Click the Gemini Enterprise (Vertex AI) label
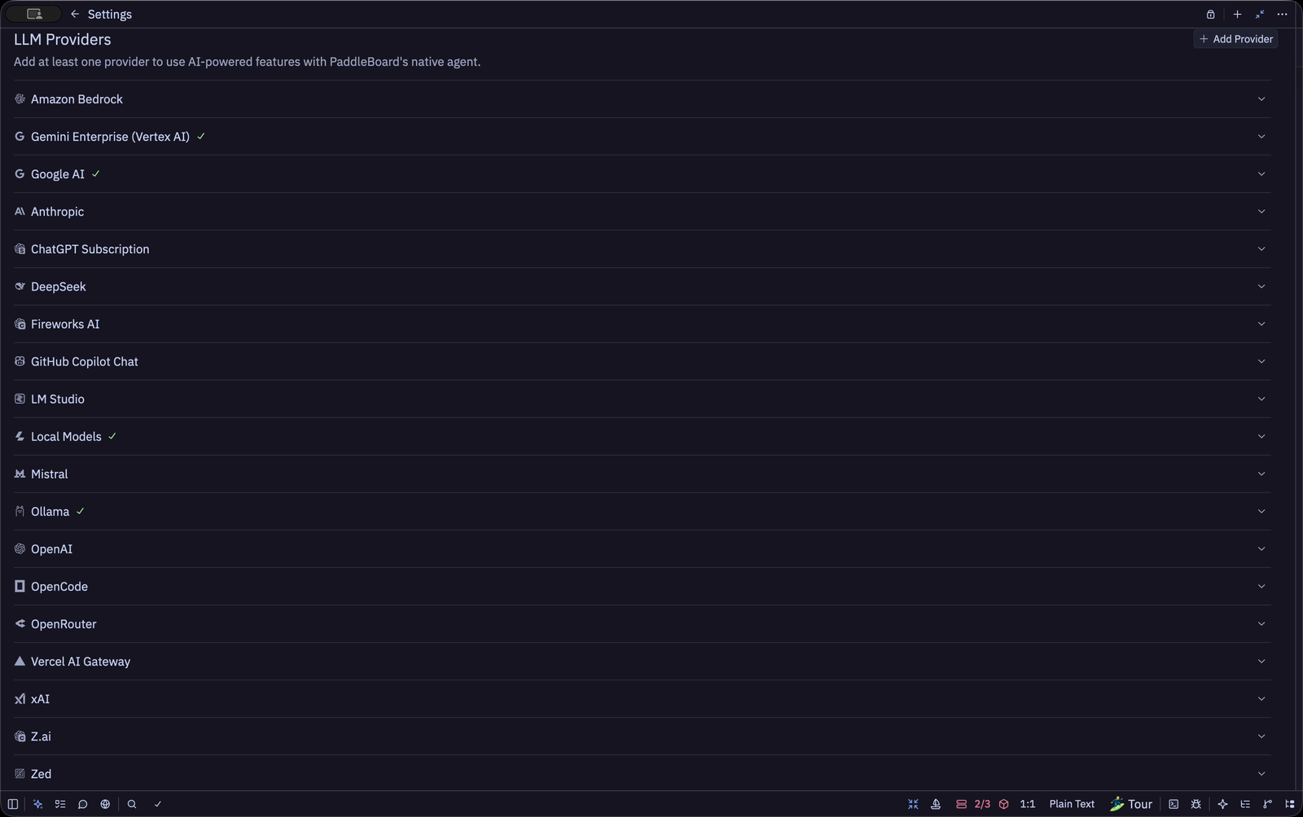 (110, 137)
